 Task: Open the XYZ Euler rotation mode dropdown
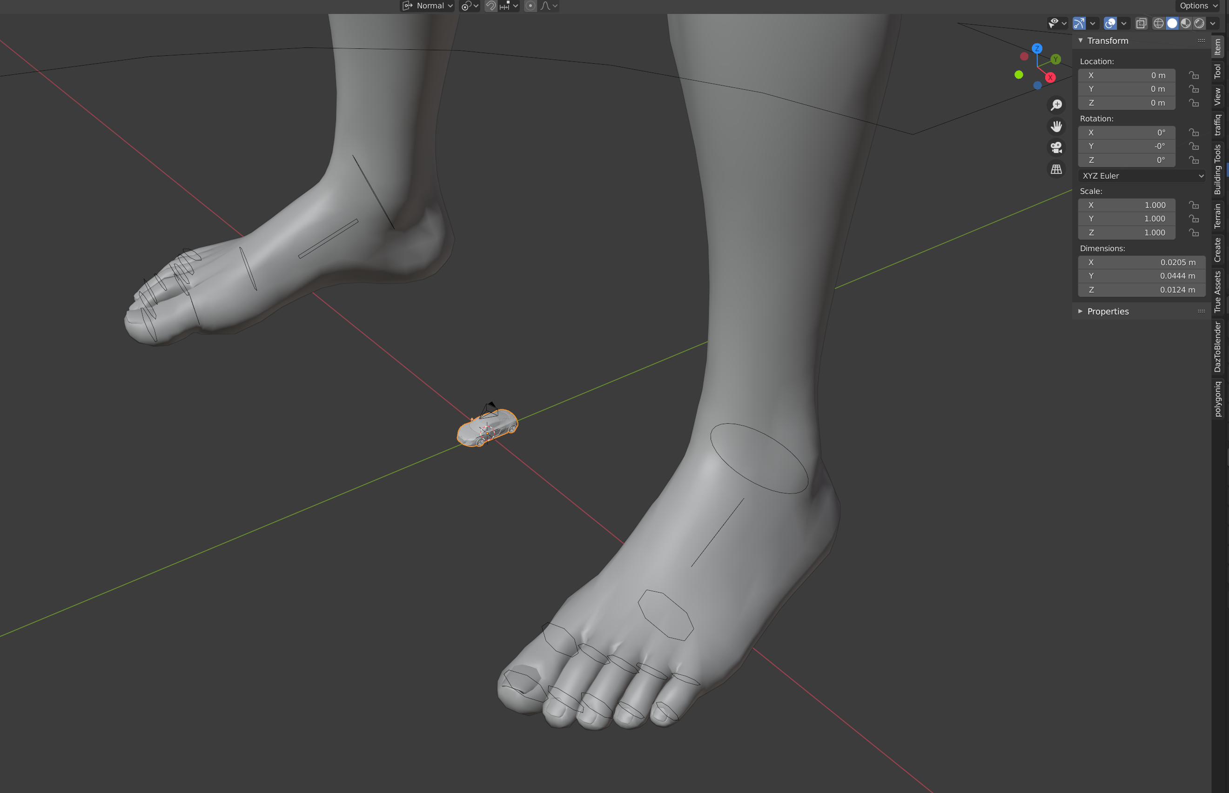(x=1142, y=176)
